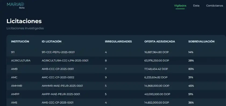
Task: Open tender AMB-CCC-CP-2025-0001
Action: click(x=58, y=69)
